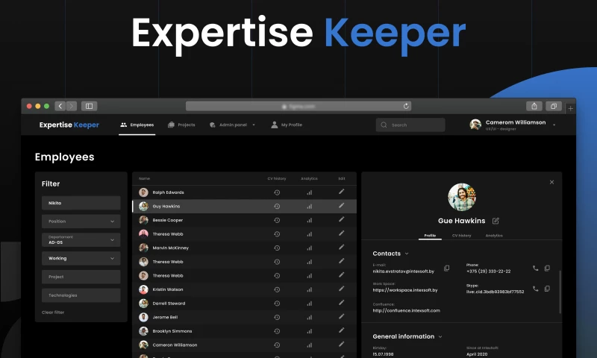This screenshot has height=358, width=597.
Task: Toggle the browser sidebar button
Action: (89, 106)
